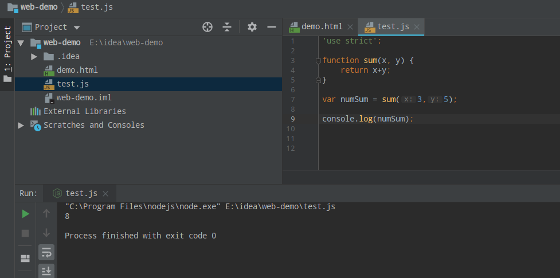Fold the sum function at line 3
Image resolution: width=560 pixels, height=278 pixels.
(318, 61)
